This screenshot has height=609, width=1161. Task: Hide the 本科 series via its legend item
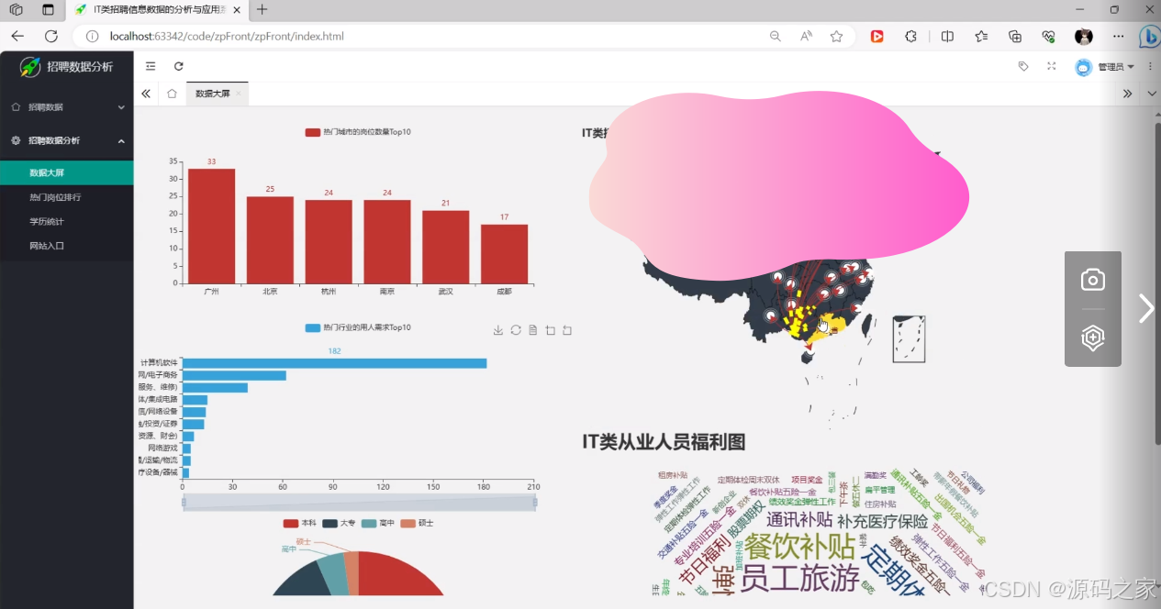(x=296, y=523)
